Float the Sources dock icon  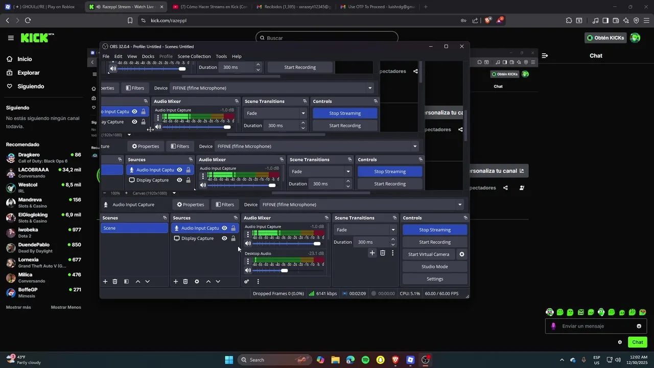(236, 218)
